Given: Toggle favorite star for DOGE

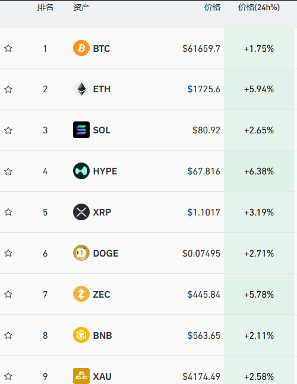Looking at the screenshot, I should 8,253.
